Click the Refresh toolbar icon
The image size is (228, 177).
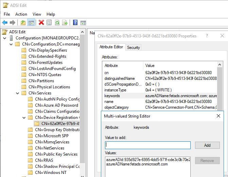[57, 23]
